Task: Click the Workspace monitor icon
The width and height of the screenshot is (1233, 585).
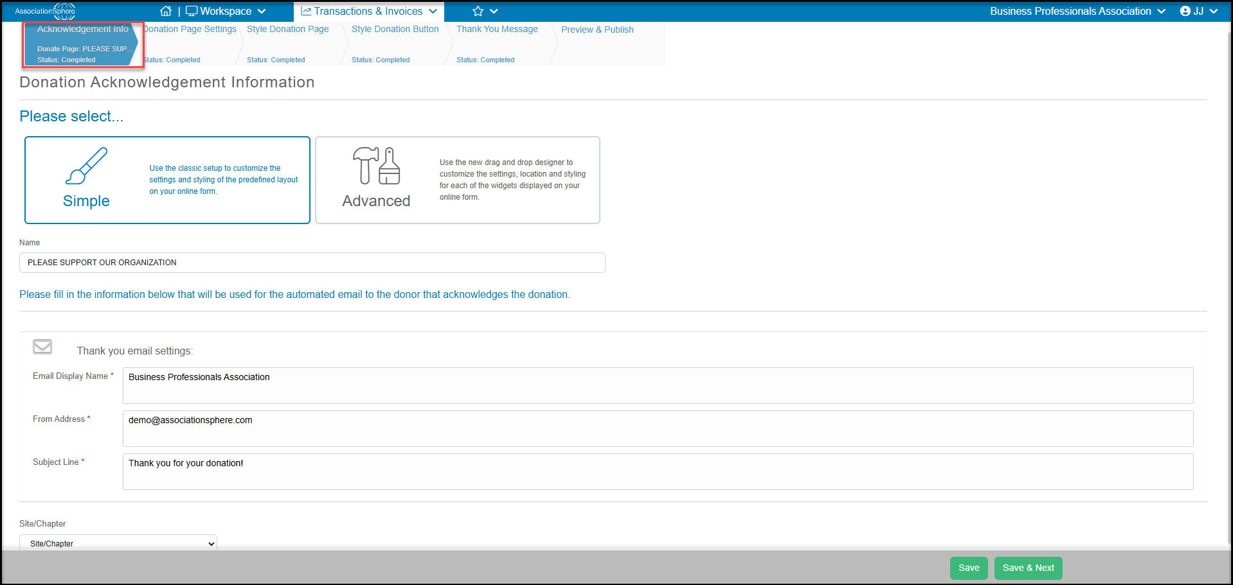Action: 192,11
